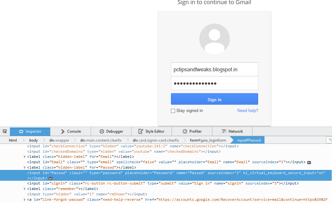The width and height of the screenshot is (332, 203).
Task: Select the html breadcrumb
Action: [13, 140]
